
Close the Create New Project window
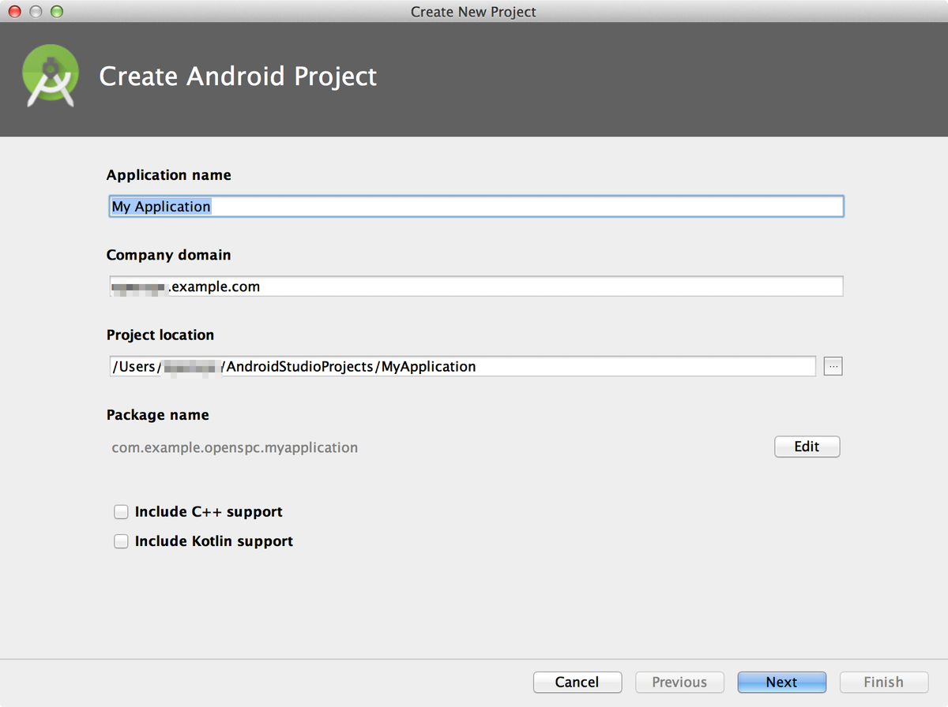point(15,12)
